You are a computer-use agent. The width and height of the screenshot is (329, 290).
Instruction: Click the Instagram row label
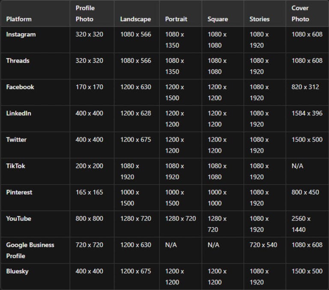(x=21, y=34)
